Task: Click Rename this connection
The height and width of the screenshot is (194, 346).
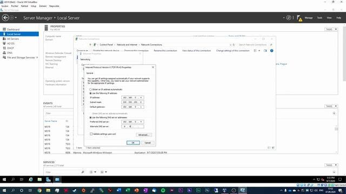Action: pyautogui.click(x=165, y=51)
